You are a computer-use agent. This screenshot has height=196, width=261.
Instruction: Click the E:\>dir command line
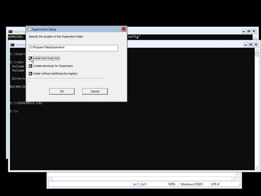pyautogui.click(x=17, y=62)
